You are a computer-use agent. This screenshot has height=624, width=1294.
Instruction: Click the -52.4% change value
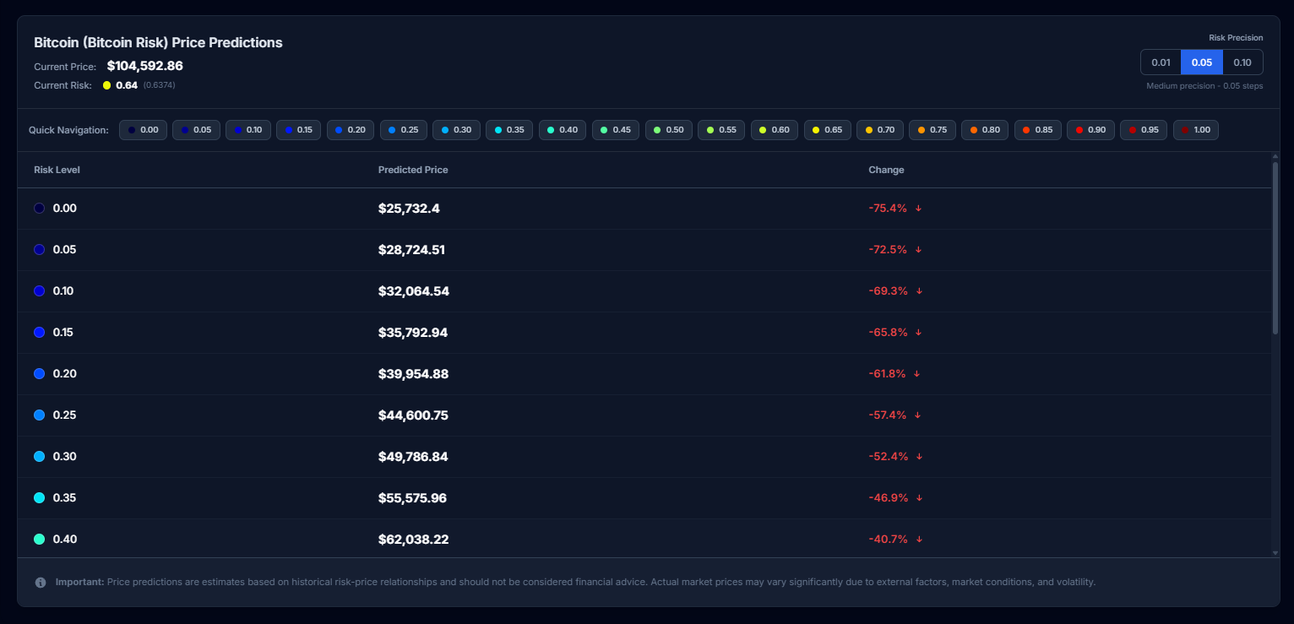click(889, 457)
